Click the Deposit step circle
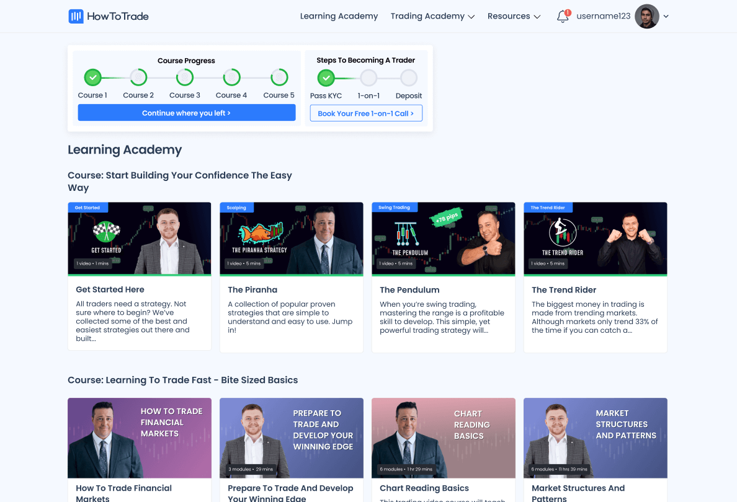 click(x=409, y=78)
